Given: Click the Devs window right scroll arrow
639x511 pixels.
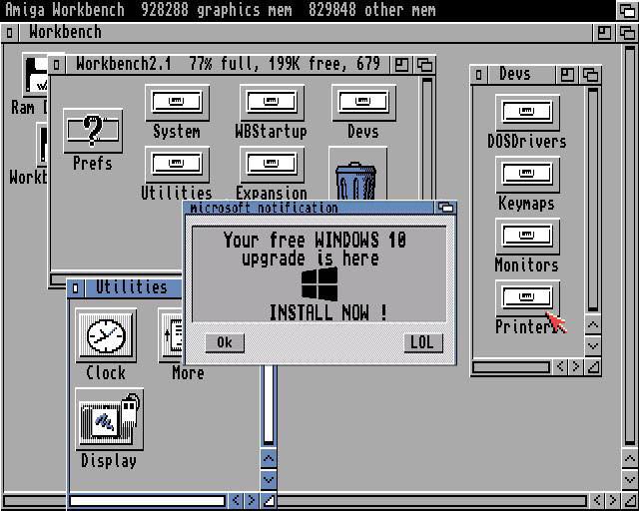Looking at the screenshot, I should (576, 367).
